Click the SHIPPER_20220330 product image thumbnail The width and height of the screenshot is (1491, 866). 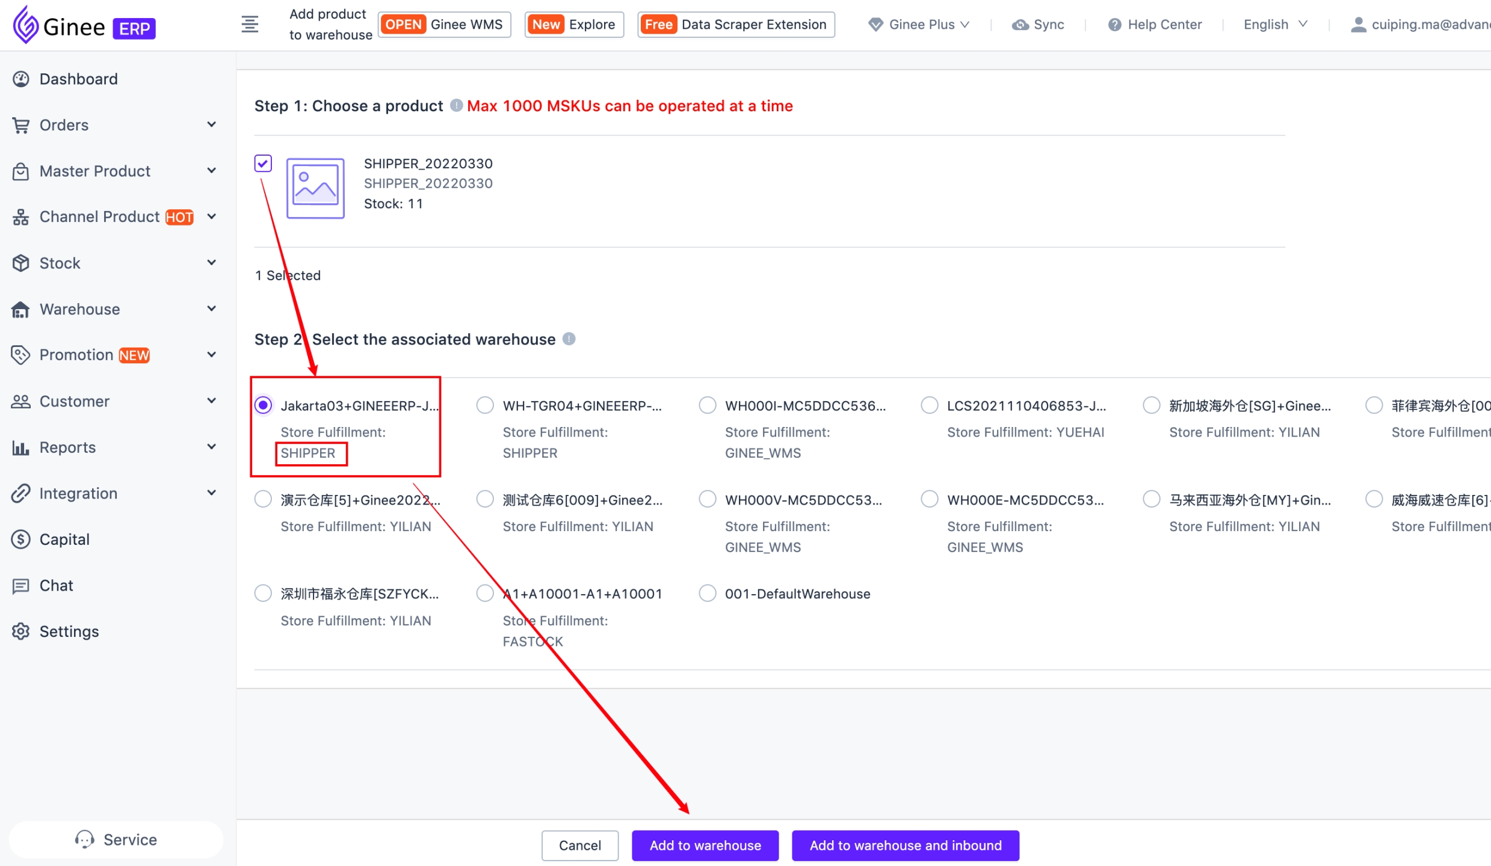[315, 188]
